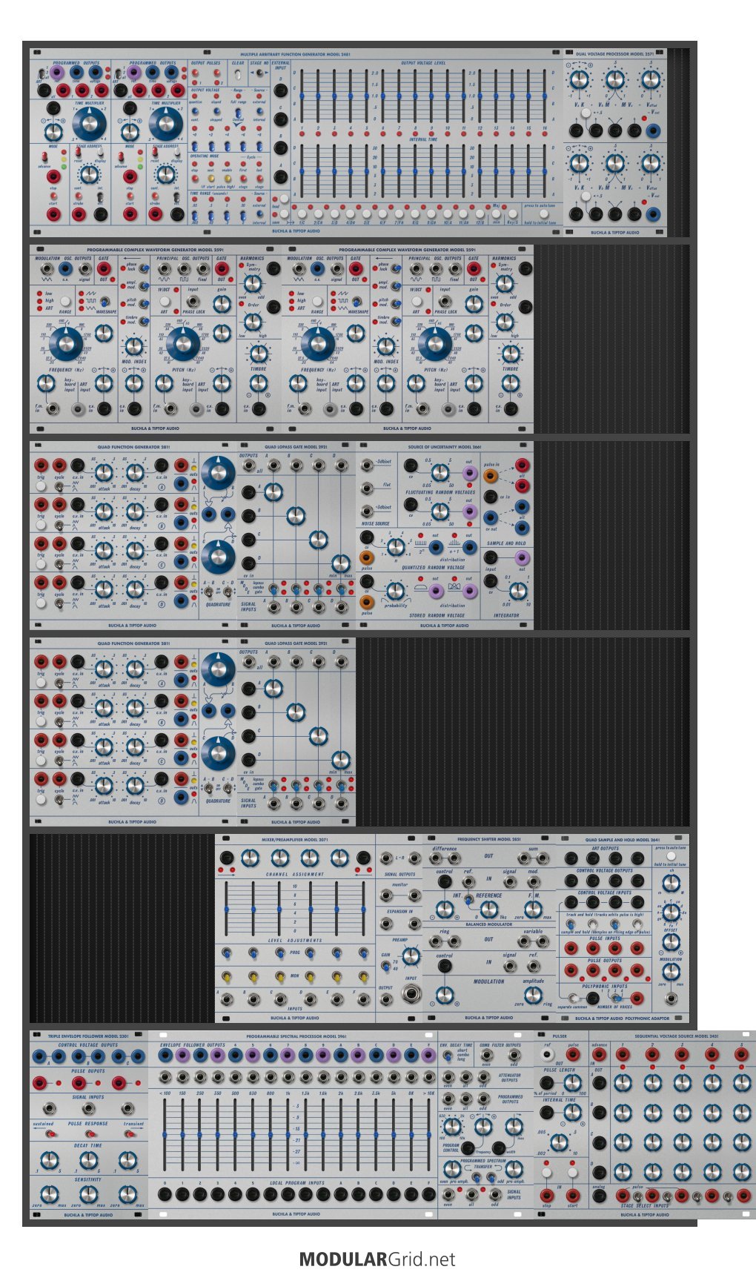Flip the channel A PROG switch on the mixer
Viewport: 756px width, 1275px height.
click(226, 953)
